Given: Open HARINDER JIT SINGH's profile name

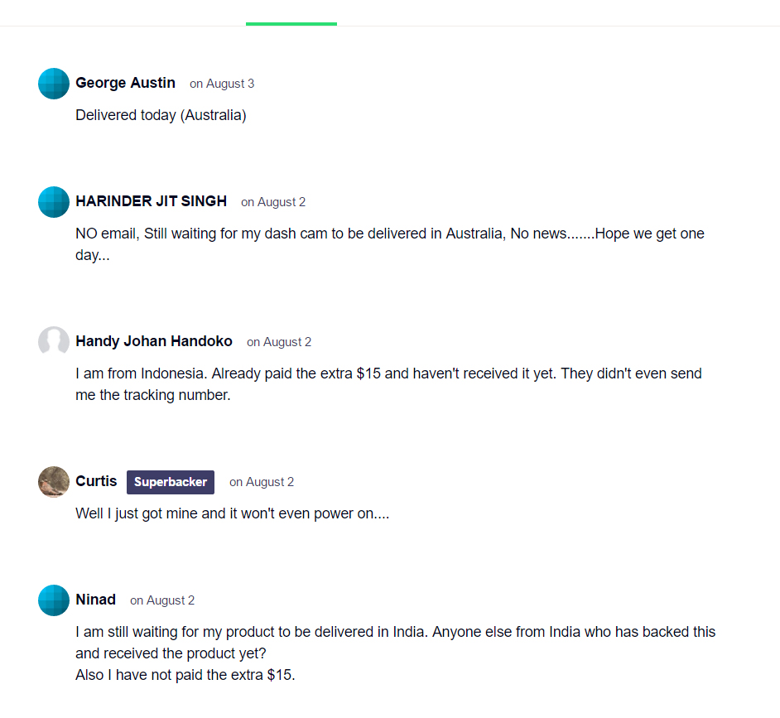Looking at the screenshot, I should [152, 201].
